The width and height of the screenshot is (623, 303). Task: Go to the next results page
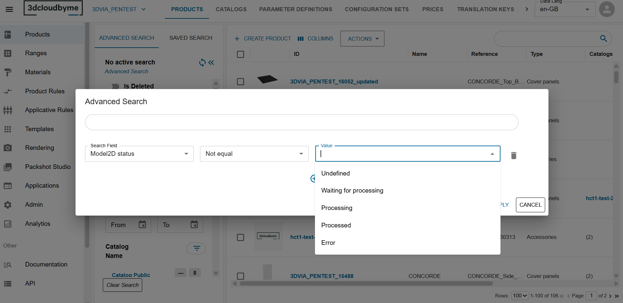pos(610,296)
